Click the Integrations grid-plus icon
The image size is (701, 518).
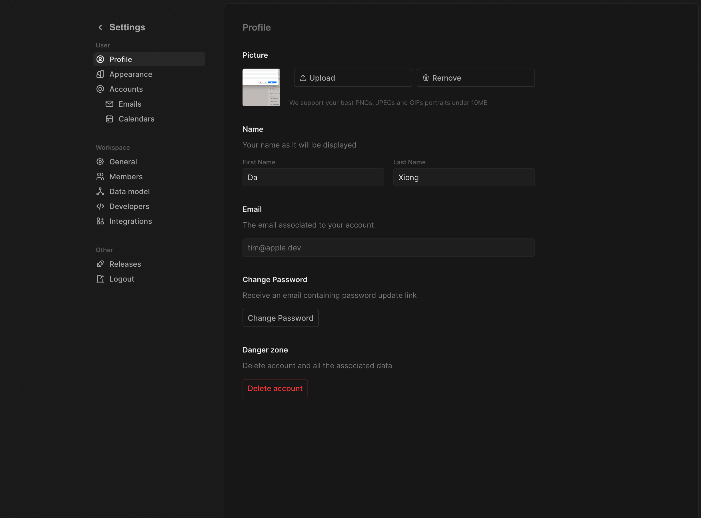coord(100,221)
